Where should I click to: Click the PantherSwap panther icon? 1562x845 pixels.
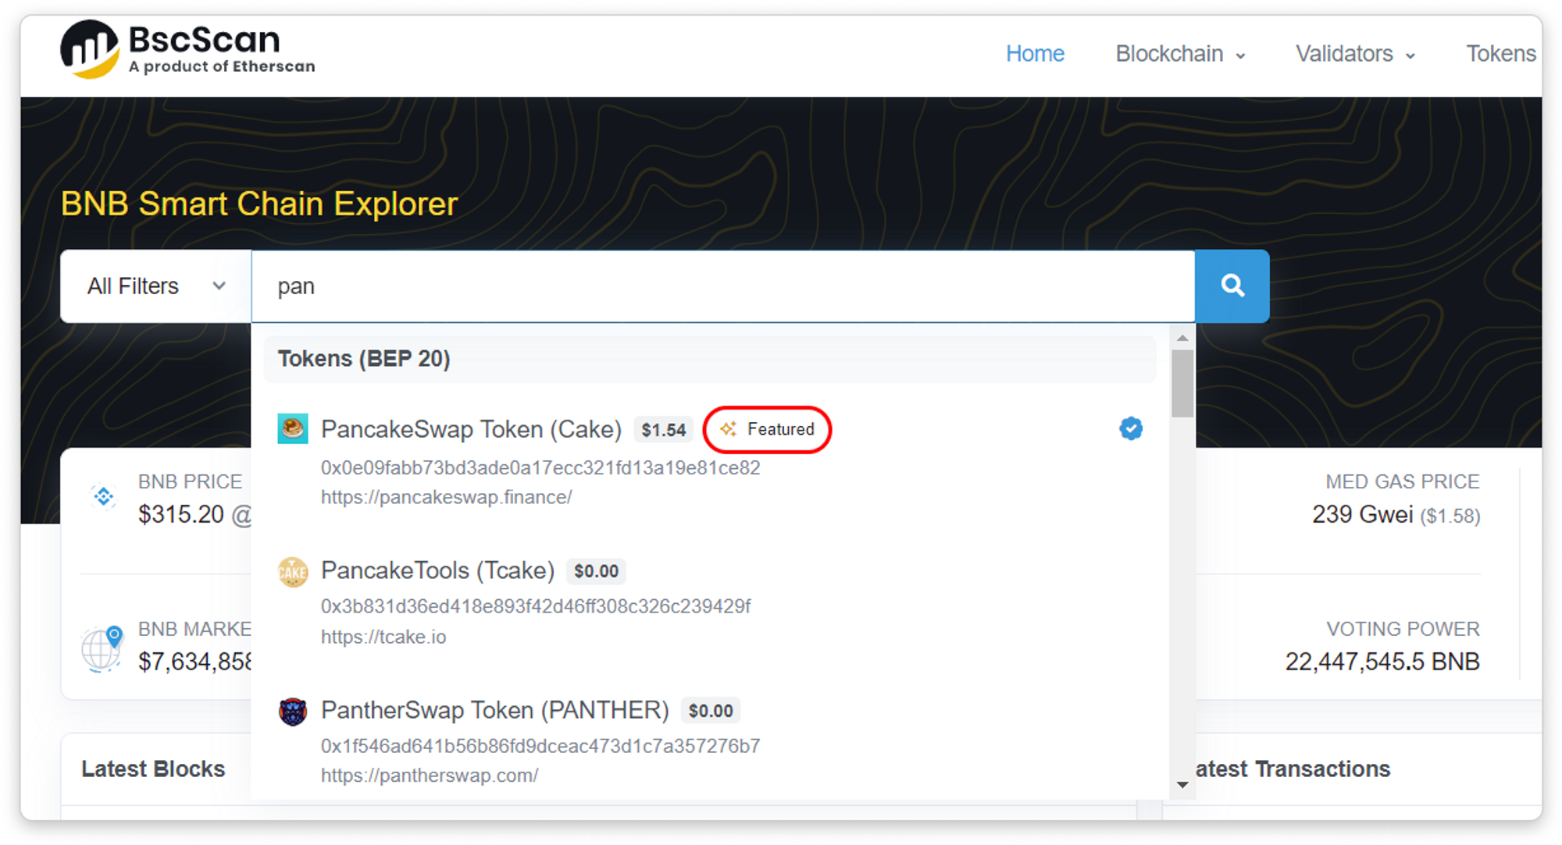click(x=293, y=712)
